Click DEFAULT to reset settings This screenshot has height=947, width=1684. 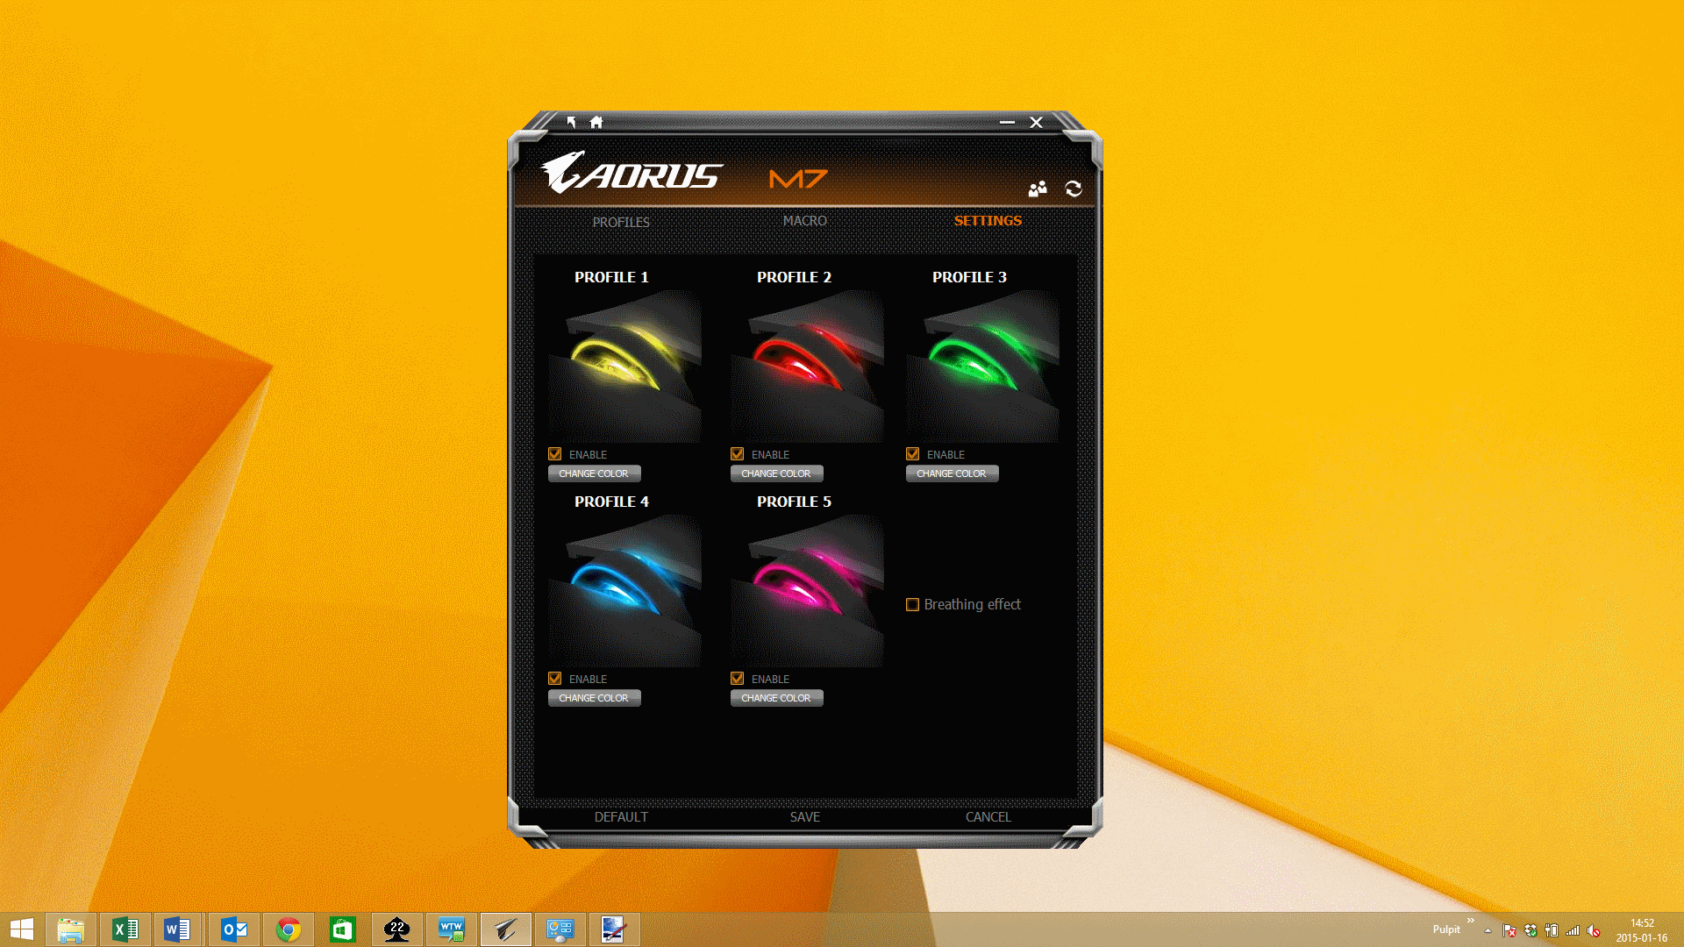click(621, 816)
